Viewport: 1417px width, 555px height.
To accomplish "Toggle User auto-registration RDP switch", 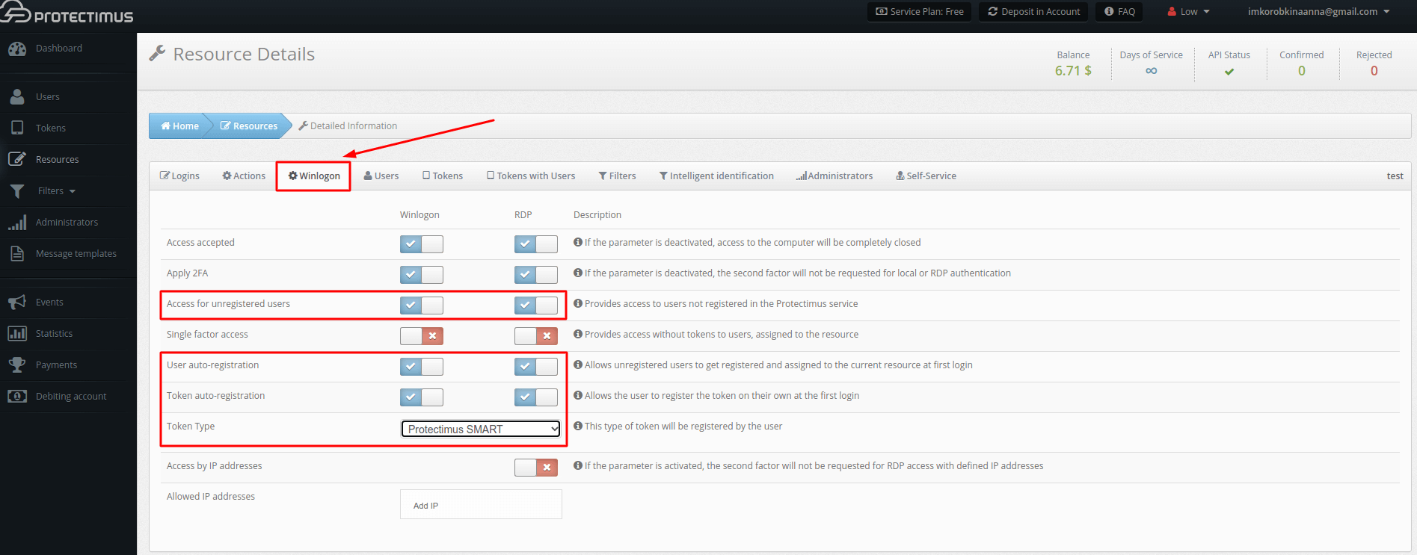I will point(536,367).
